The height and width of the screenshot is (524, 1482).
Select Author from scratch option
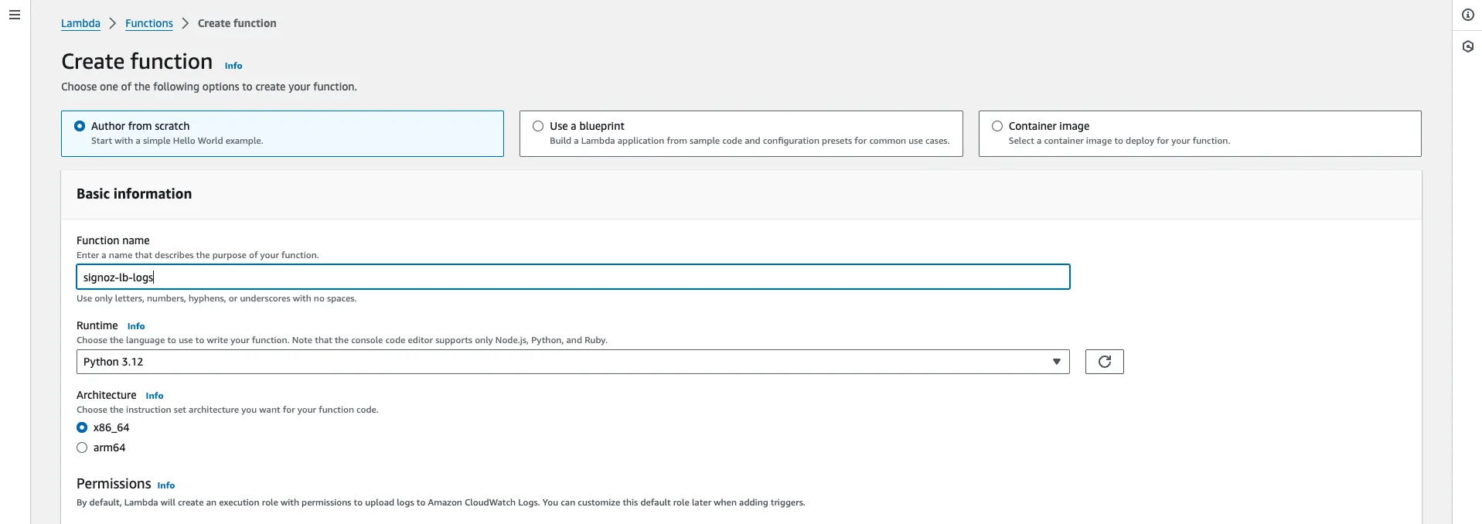(x=282, y=134)
